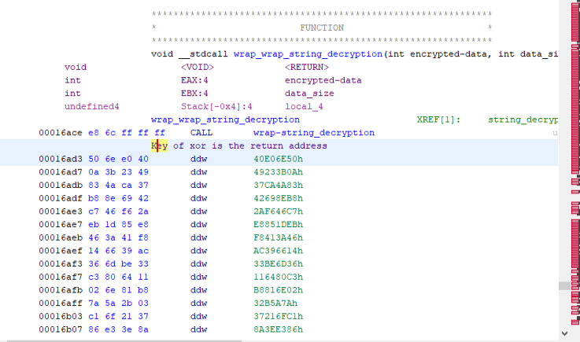Viewport: 580px width, 342px height.
Task: Click the value 37CA4A83h
Action: [278, 186]
